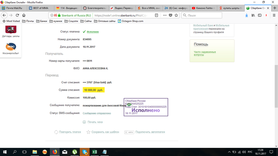Open the Firefox downloads arrow
This screenshot has width=278, height=156.
pos(246,15)
